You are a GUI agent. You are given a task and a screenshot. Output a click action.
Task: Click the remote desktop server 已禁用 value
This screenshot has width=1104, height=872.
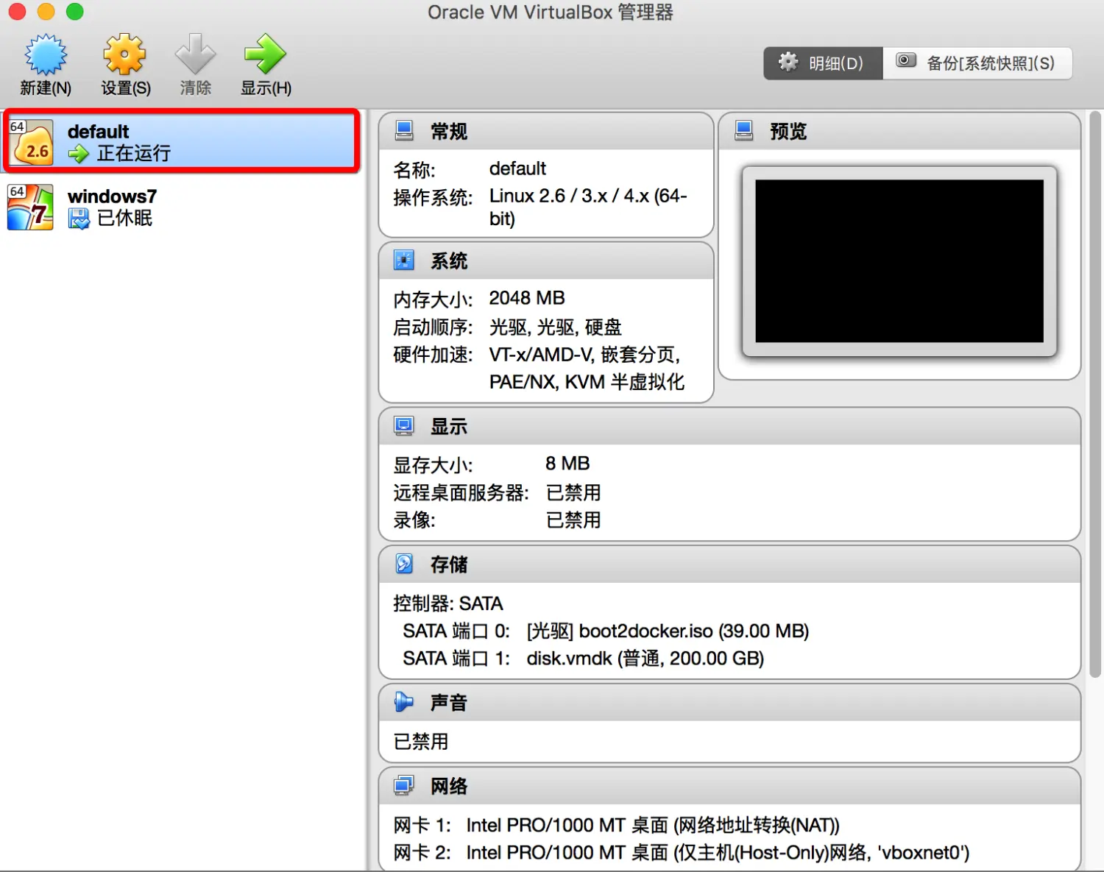pos(573,492)
